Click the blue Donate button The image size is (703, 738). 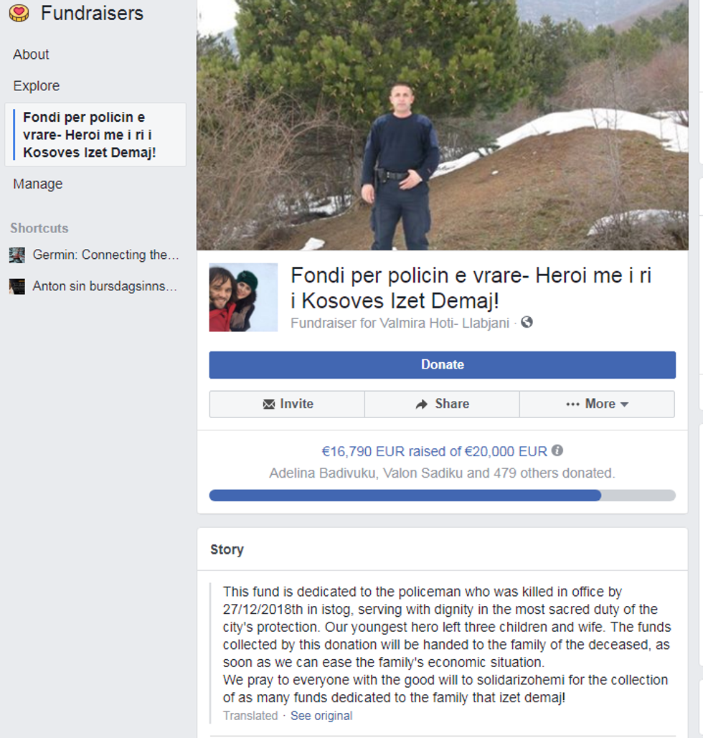click(x=442, y=365)
